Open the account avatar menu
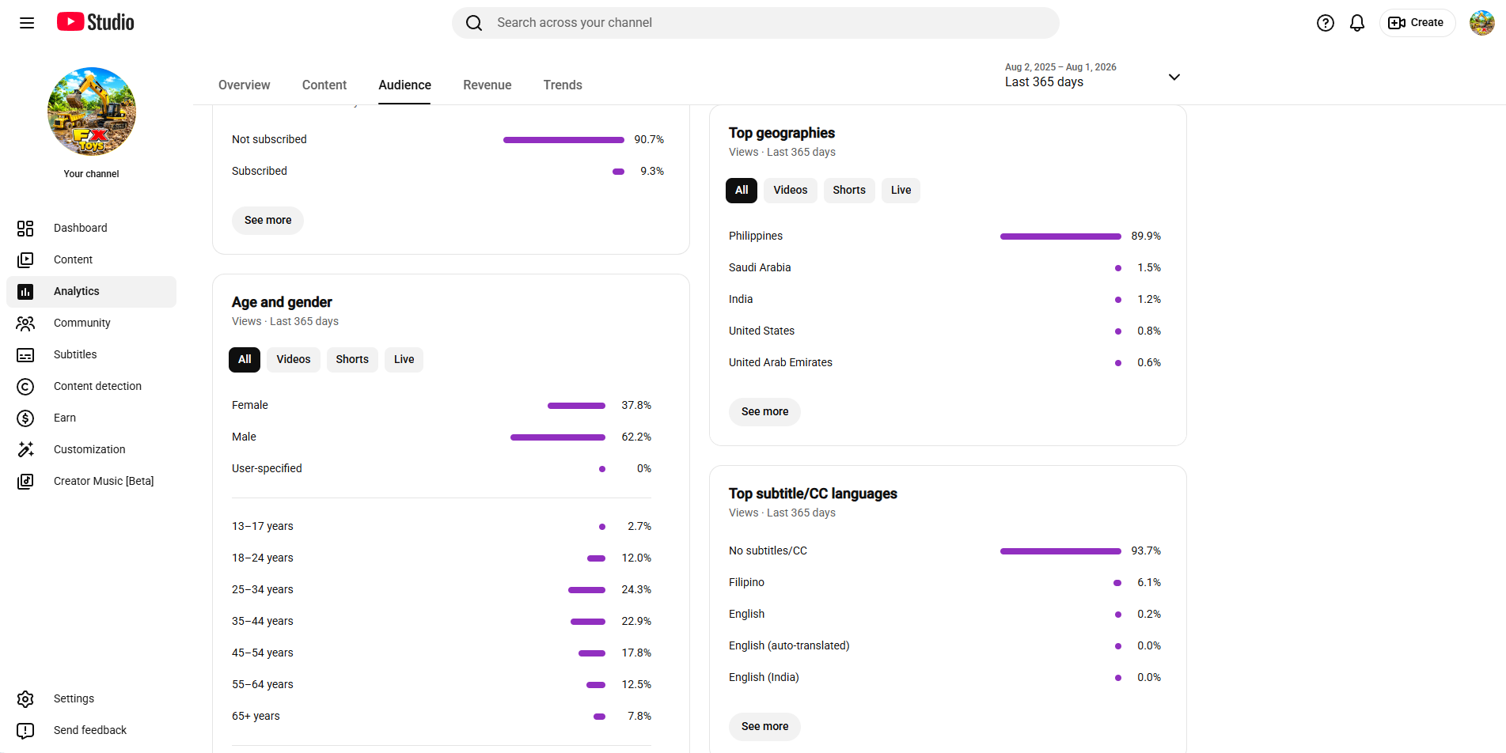The image size is (1506, 753). tap(1482, 23)
